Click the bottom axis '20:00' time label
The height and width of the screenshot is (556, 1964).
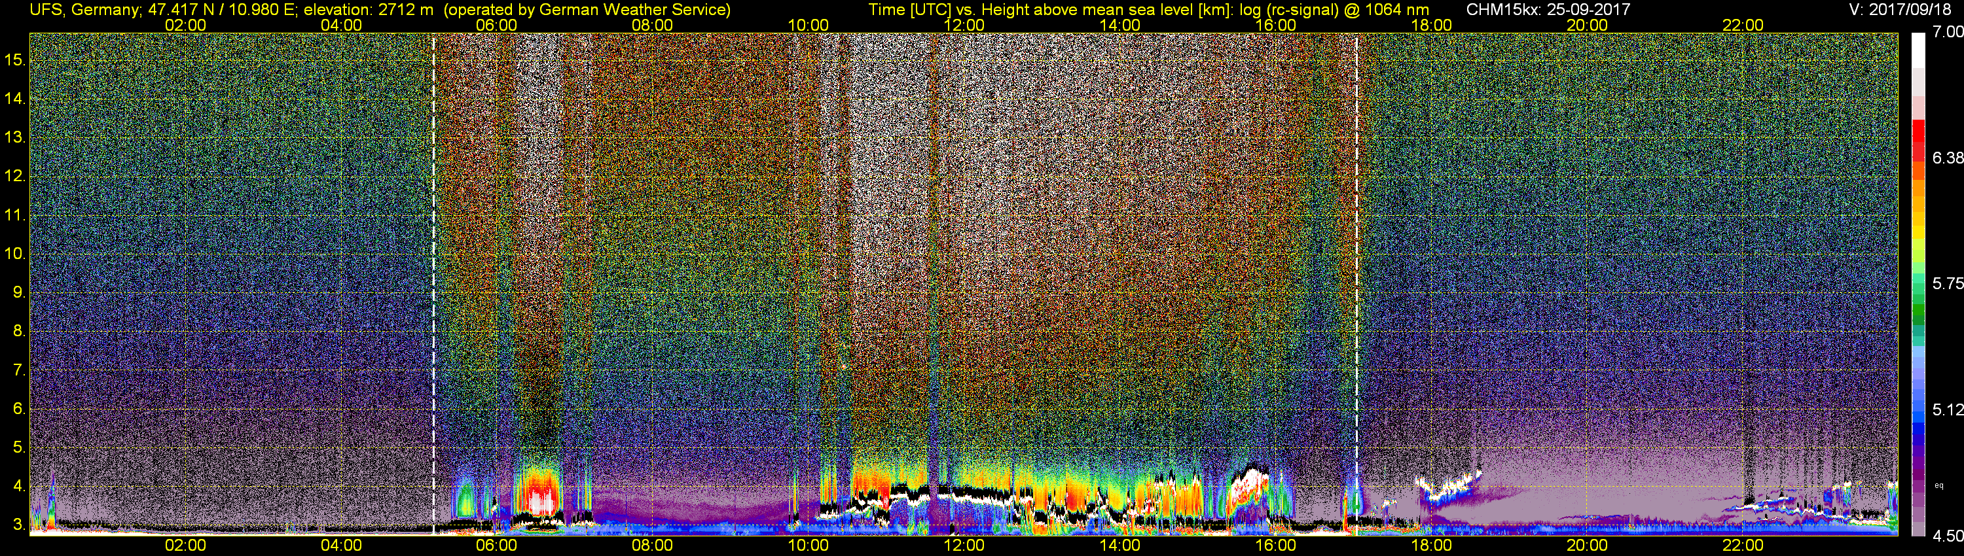pyautogui.click(x=1588, y=546)
